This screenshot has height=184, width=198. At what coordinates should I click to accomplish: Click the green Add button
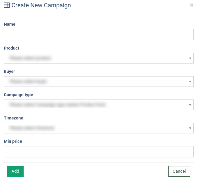(x=15, y=171)
